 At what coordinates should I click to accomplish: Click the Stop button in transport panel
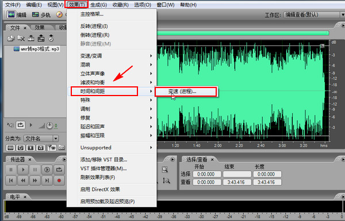tap(11, 170)
